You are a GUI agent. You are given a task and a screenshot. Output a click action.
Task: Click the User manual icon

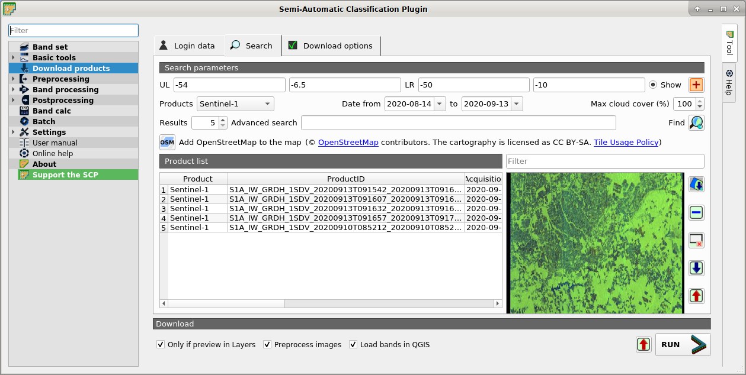(x=24, y=143)
